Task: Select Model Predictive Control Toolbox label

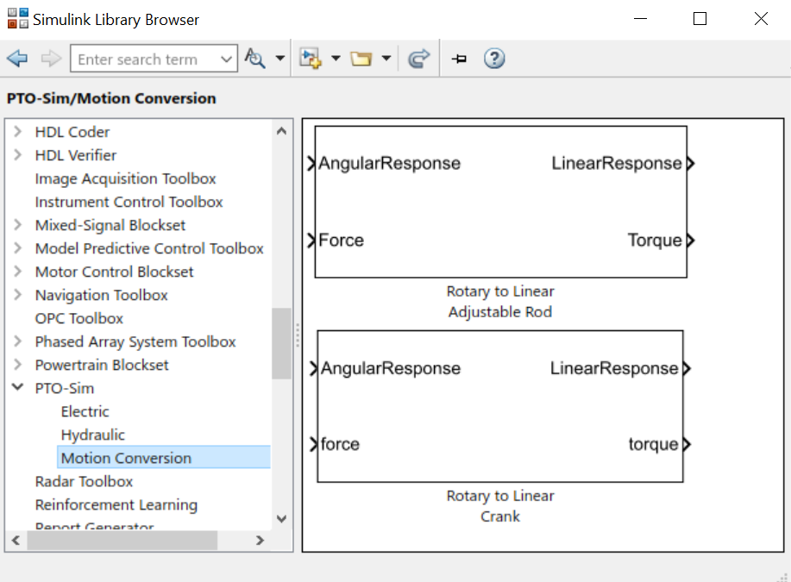Action: (x=149, y=248)
